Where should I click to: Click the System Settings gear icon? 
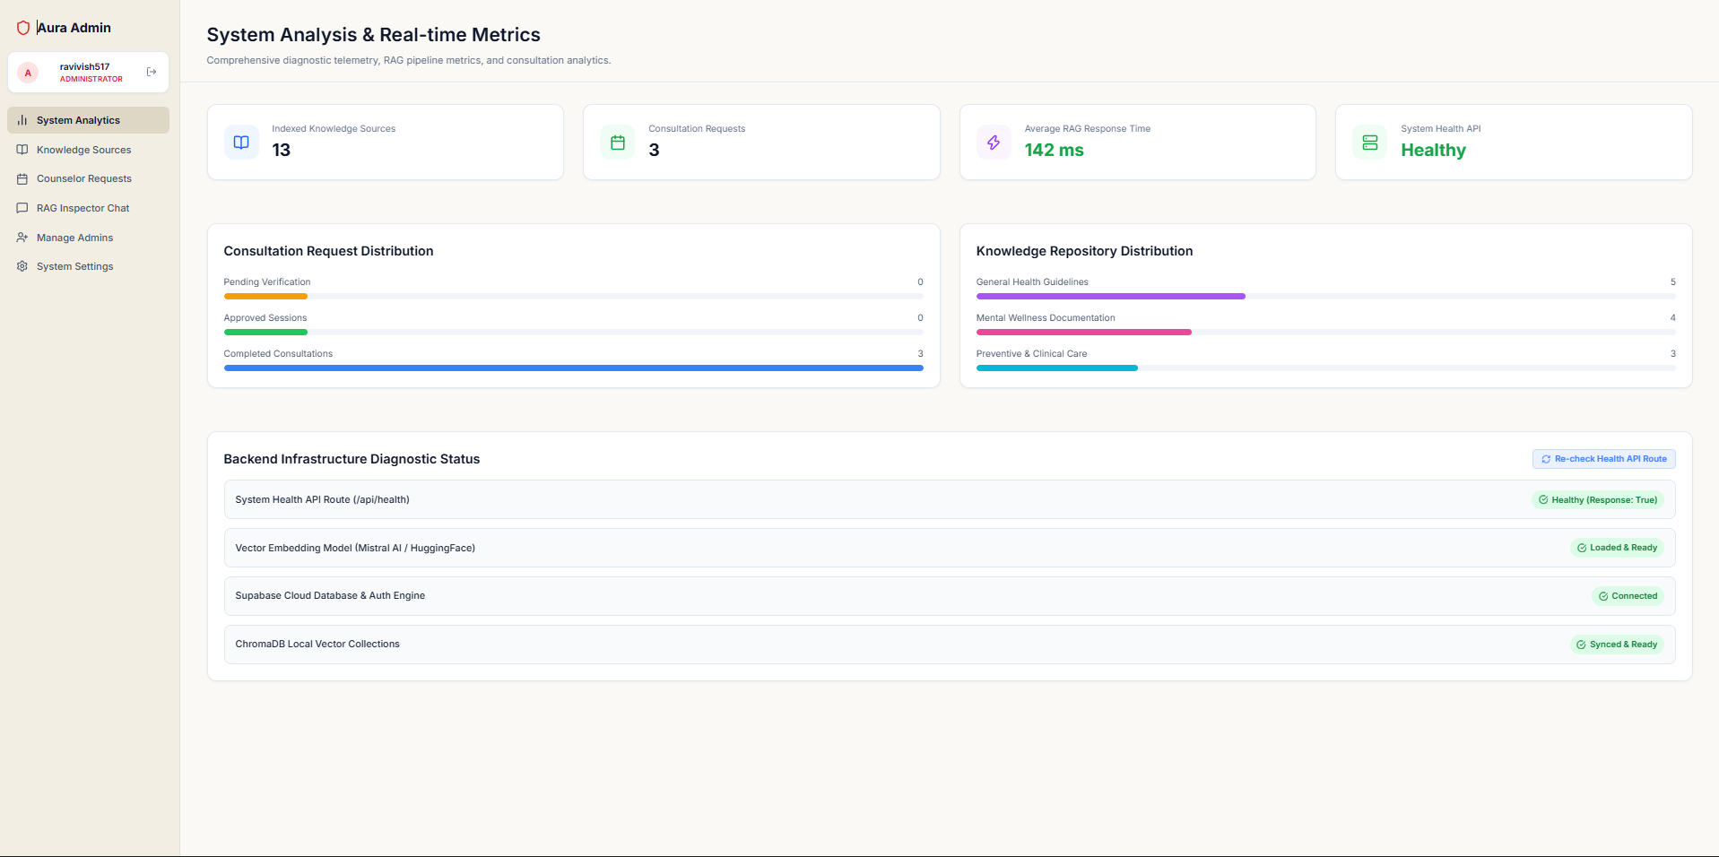click(22, 266)
